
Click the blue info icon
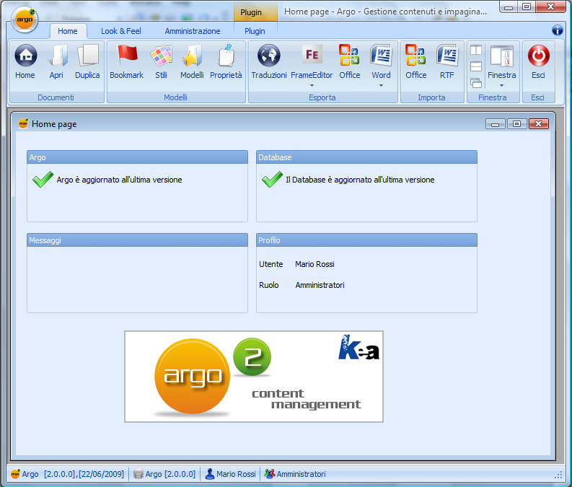click(557, 30)
